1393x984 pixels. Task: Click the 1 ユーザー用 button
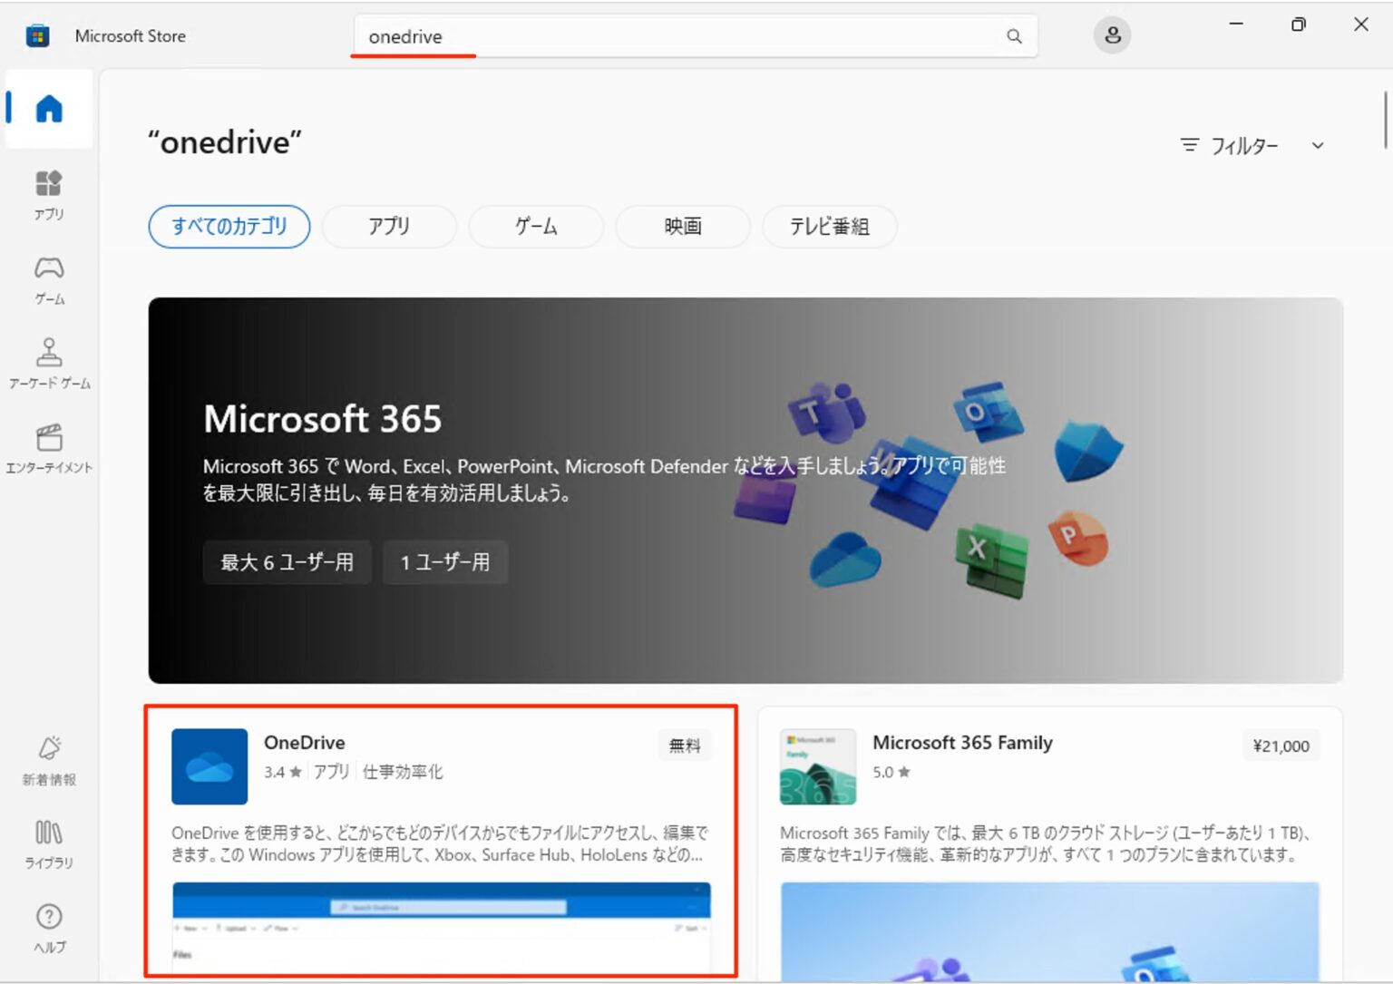coord(445,562)
